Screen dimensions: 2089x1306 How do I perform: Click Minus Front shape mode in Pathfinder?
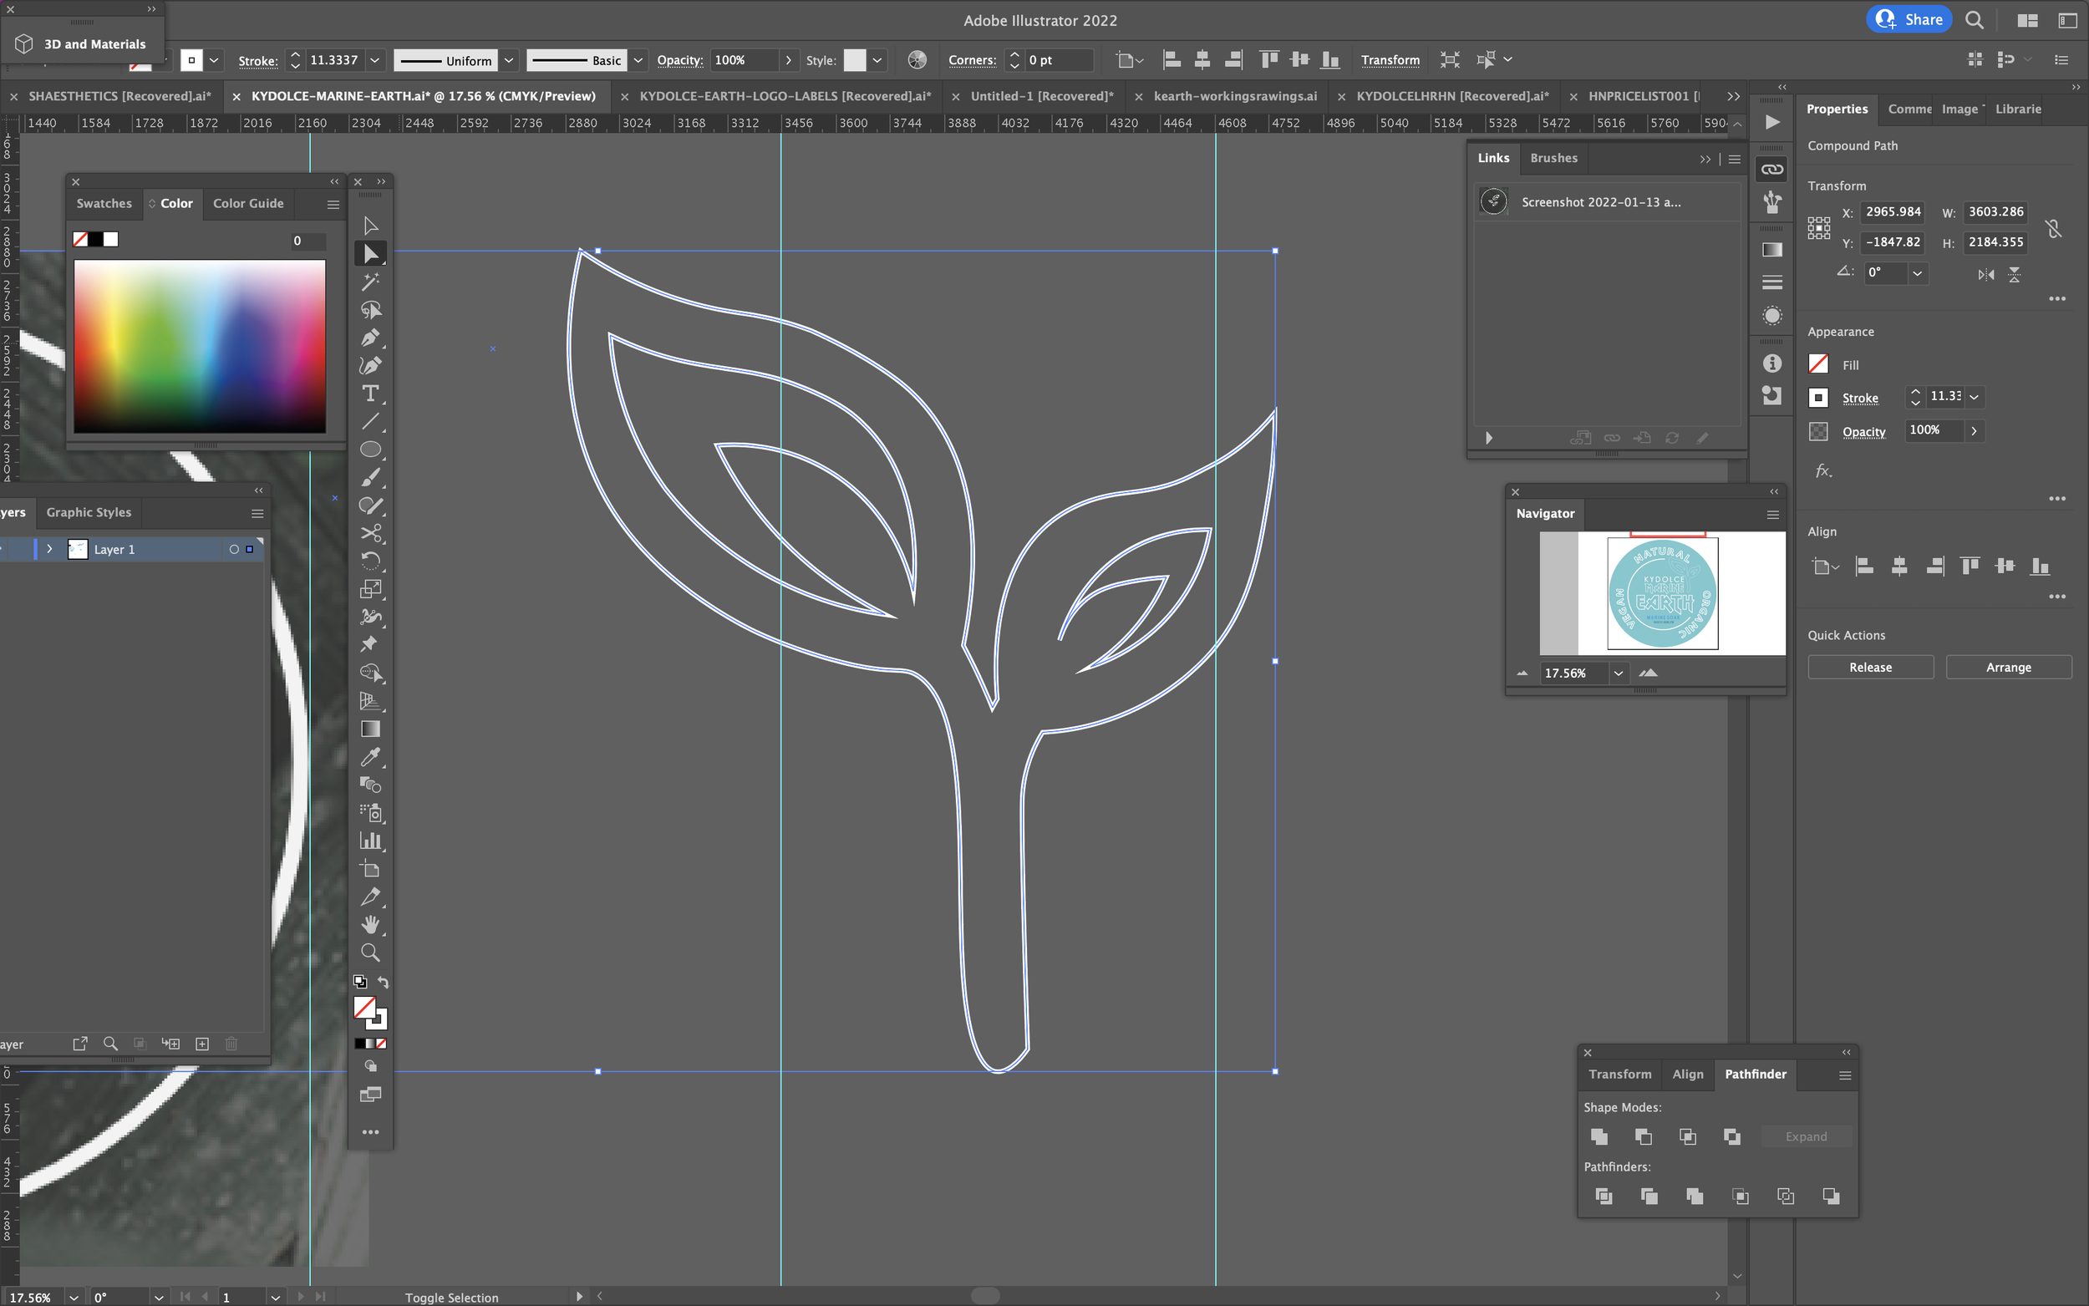pos(1644,1136)
